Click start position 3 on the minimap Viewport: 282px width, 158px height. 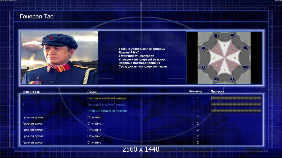[232, 79]
